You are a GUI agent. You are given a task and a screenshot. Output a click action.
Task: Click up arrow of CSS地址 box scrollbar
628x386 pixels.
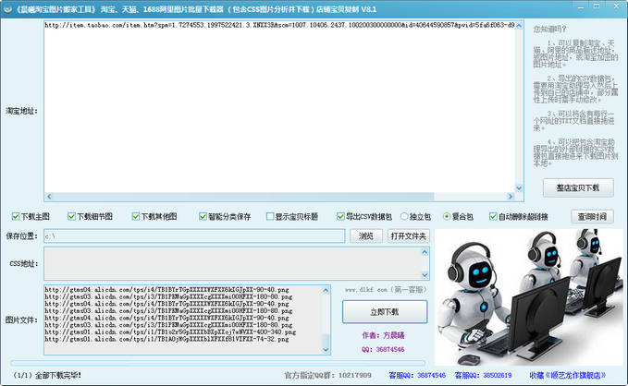coord(425,252)
